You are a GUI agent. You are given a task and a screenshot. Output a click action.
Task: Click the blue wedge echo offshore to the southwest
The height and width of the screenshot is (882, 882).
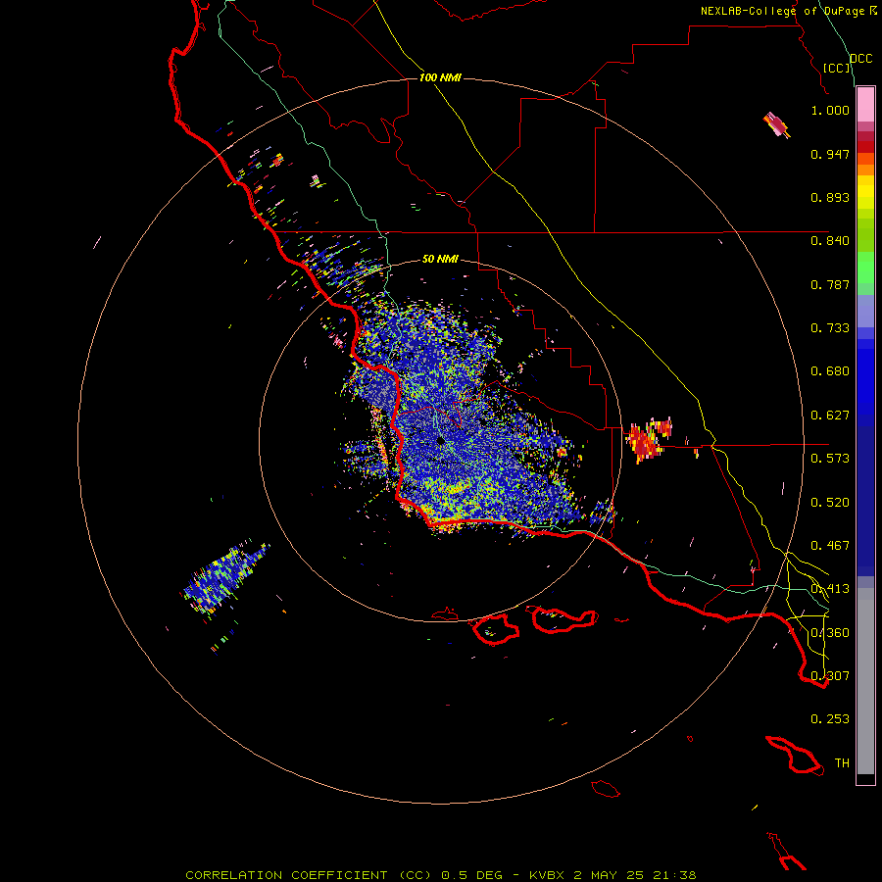tap(226, 577)
